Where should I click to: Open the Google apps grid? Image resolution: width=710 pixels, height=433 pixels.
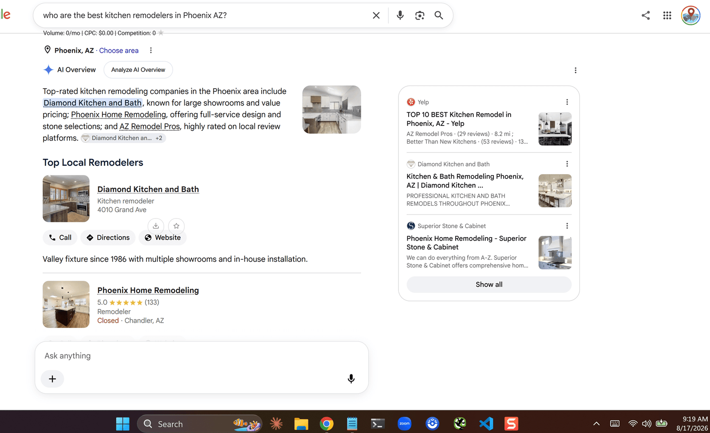tap(667, 16)
